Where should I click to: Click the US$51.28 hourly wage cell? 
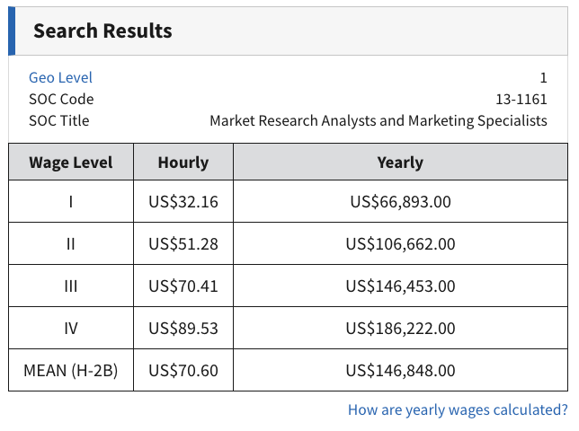183,244
